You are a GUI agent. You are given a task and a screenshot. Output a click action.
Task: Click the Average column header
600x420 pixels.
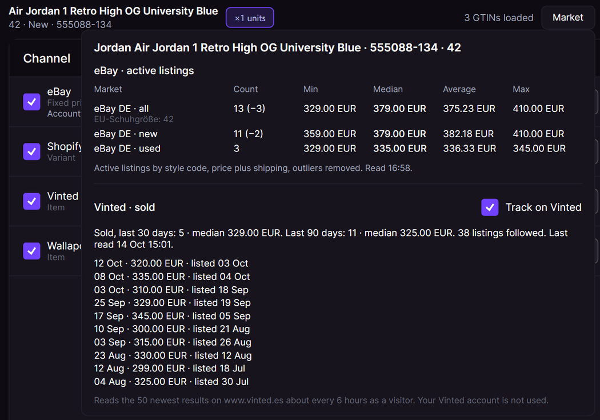pyautogui.click(x=459, y=89)
